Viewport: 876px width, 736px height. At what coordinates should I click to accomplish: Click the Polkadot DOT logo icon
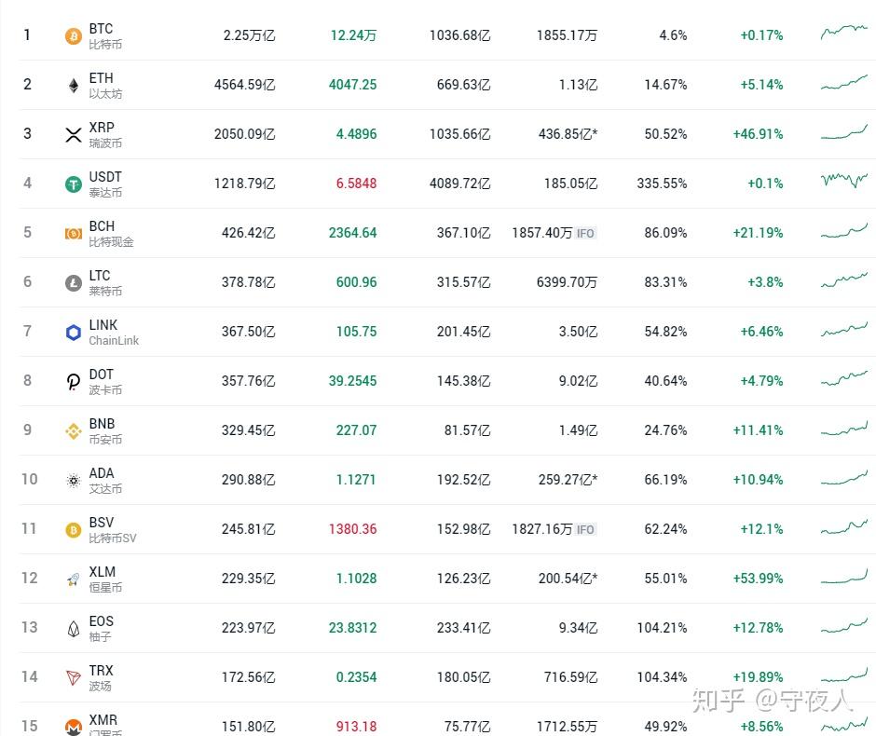point(73,382)
